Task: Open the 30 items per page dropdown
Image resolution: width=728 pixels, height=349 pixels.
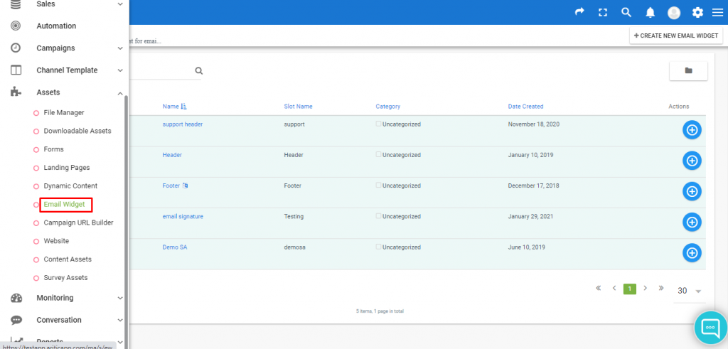Action: coord(690,291)
